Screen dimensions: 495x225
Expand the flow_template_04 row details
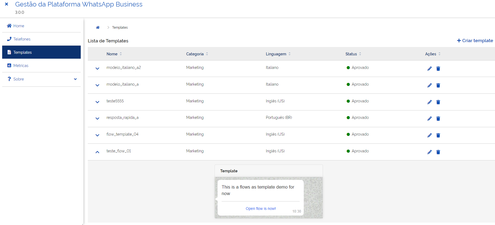click(x=97, y=135)
